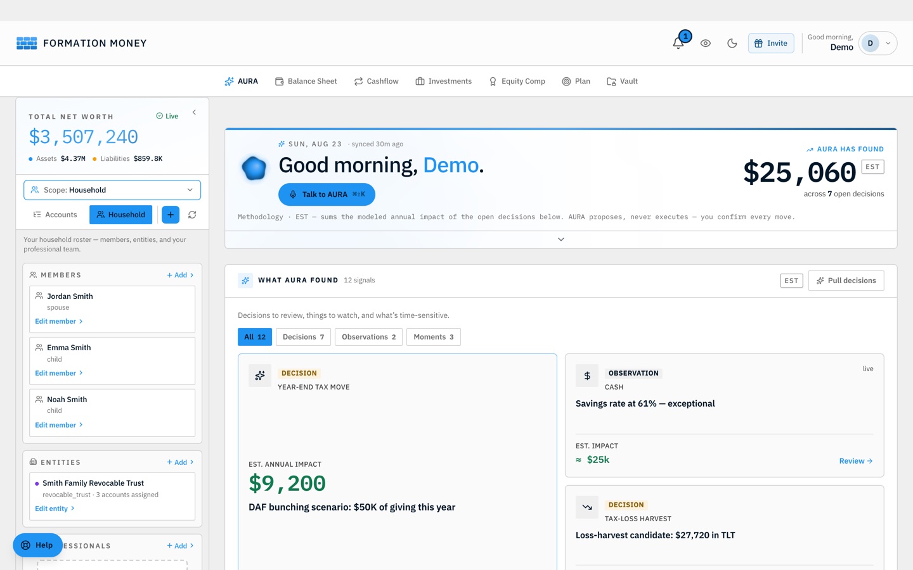Add a new household member
The height and width of the screenshot is (570, 913).
tap(180, 275)
